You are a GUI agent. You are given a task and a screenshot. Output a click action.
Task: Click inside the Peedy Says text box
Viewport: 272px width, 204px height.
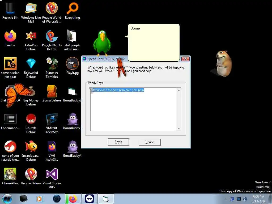[x=134, y=109]
